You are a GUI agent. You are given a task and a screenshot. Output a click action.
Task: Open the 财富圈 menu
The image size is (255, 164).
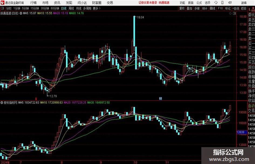click(x=97, y=3)
